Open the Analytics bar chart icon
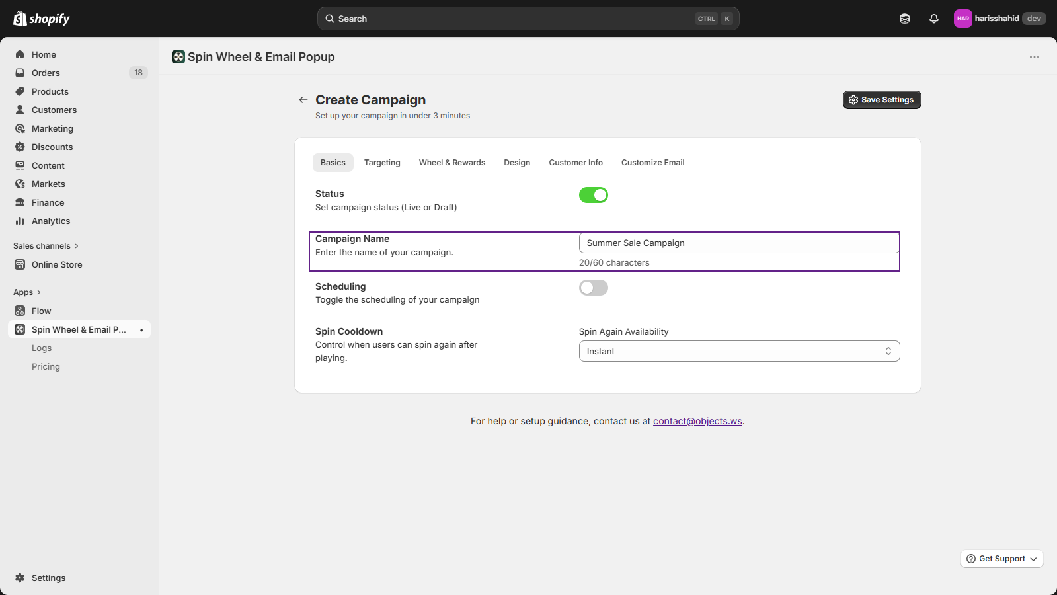 tap(20, 221)
